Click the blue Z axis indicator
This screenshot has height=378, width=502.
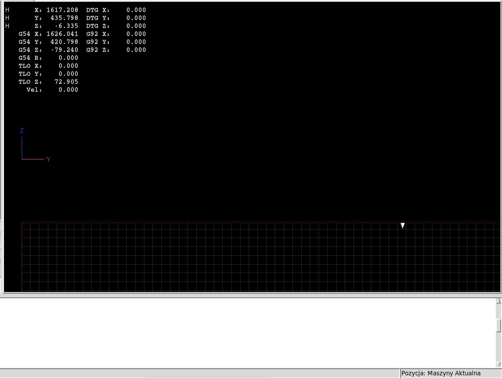point(22,130)
